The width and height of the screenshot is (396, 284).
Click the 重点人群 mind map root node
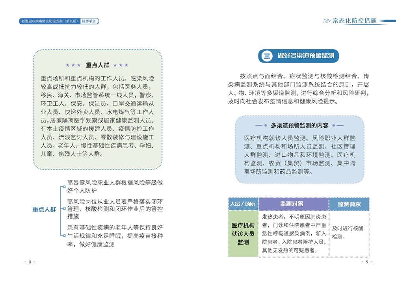tap(44, 210)
